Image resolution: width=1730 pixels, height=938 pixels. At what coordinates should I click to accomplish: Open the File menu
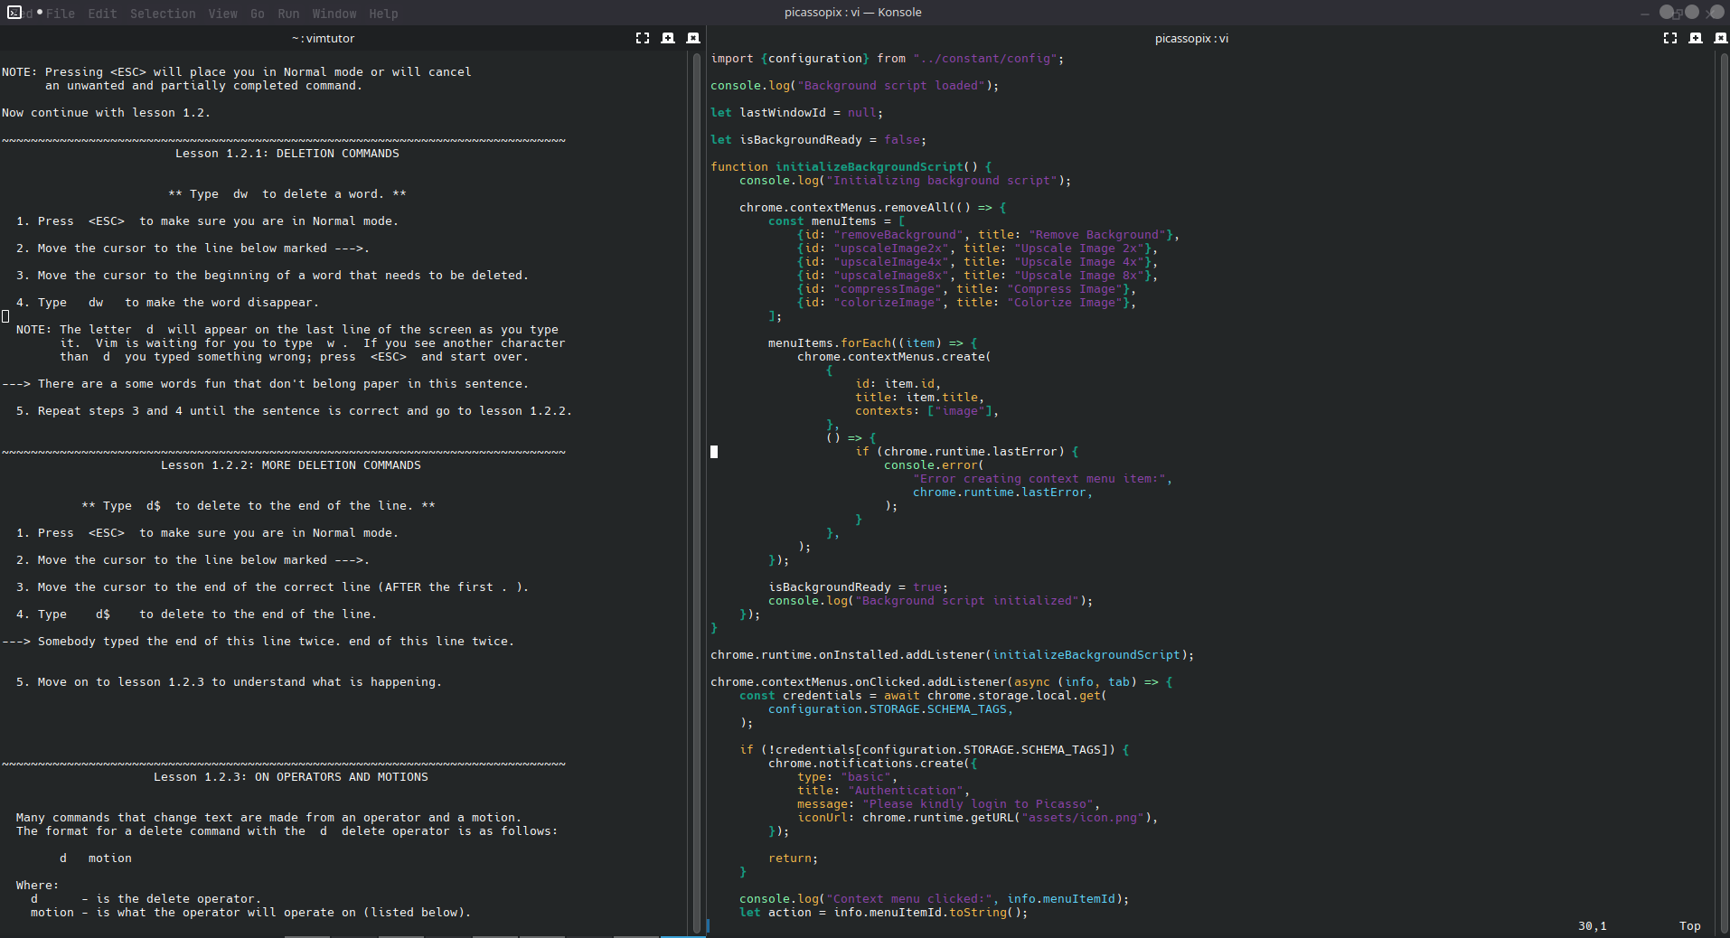tap(61, 14)
